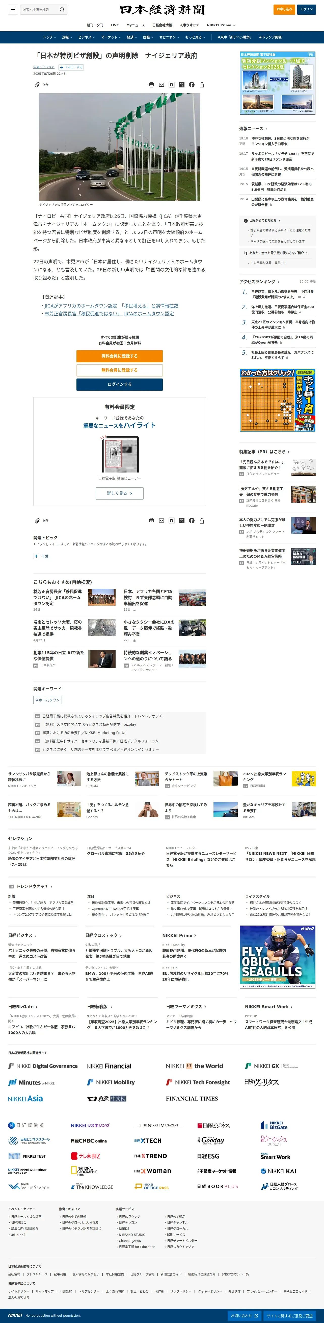Open the LIVE menu item
Image resolution: width=324 pixels, height=1323 pixels.
(115, 25)
